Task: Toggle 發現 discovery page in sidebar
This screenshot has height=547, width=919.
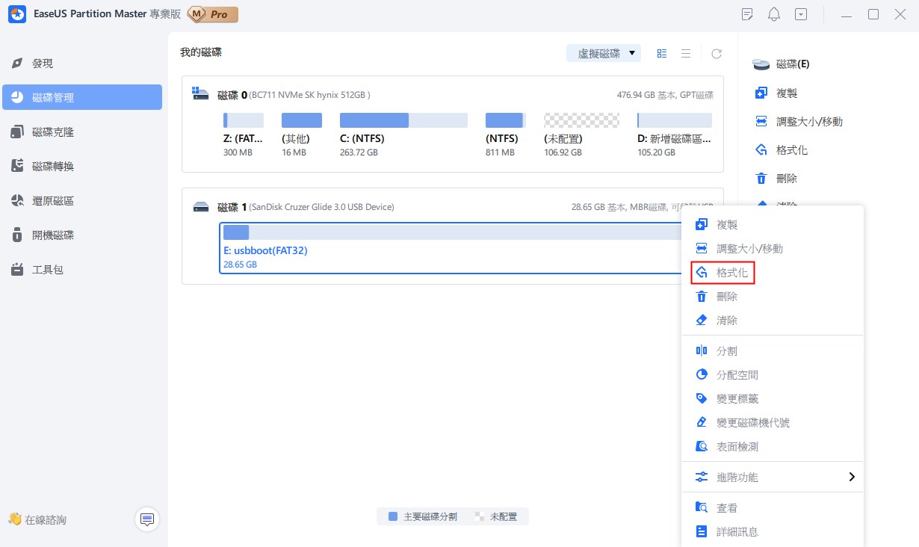Action: point(43,64)
